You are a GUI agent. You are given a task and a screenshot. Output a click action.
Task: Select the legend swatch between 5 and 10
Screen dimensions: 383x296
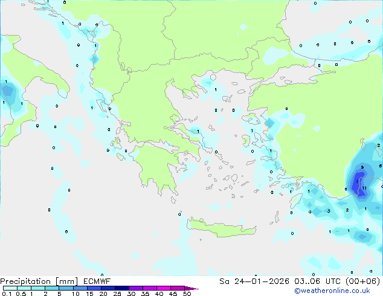click(66, 288)
